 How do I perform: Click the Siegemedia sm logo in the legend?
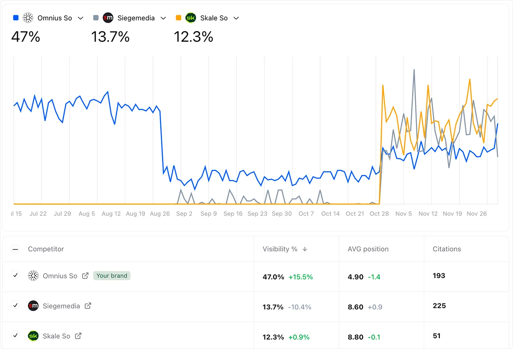[107, 18]
